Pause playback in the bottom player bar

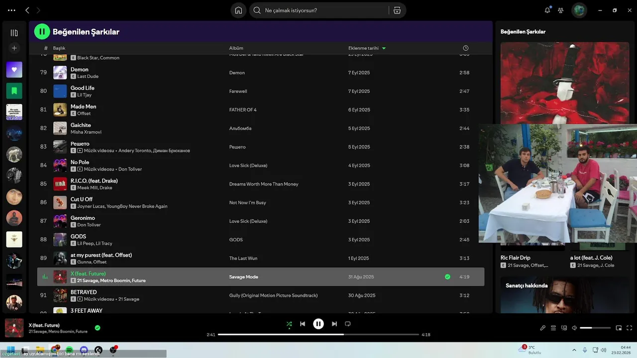coord(318,324)
